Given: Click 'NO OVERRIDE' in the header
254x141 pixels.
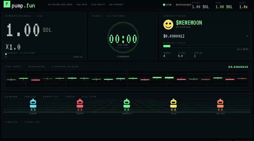Looking at the screenshot, I should pyautogui.click(x=116, y=5).
